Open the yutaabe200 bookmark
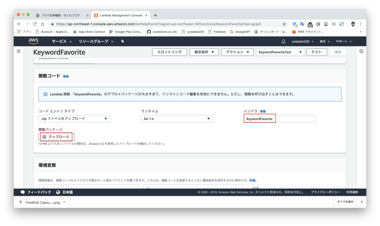 193,32
